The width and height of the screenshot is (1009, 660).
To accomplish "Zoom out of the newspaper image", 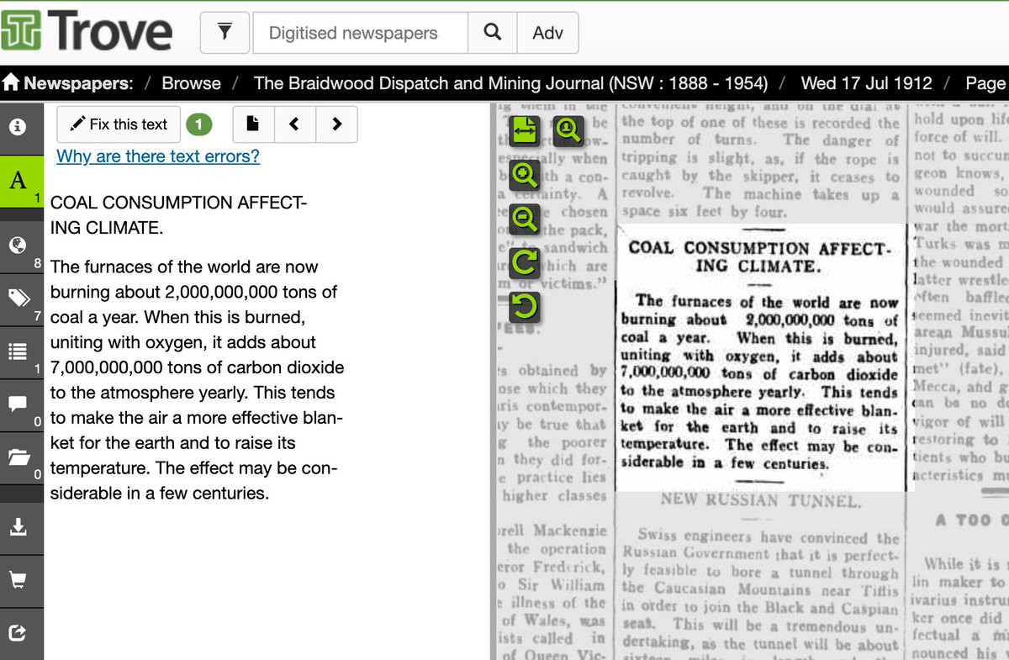I will pos(524,219).
